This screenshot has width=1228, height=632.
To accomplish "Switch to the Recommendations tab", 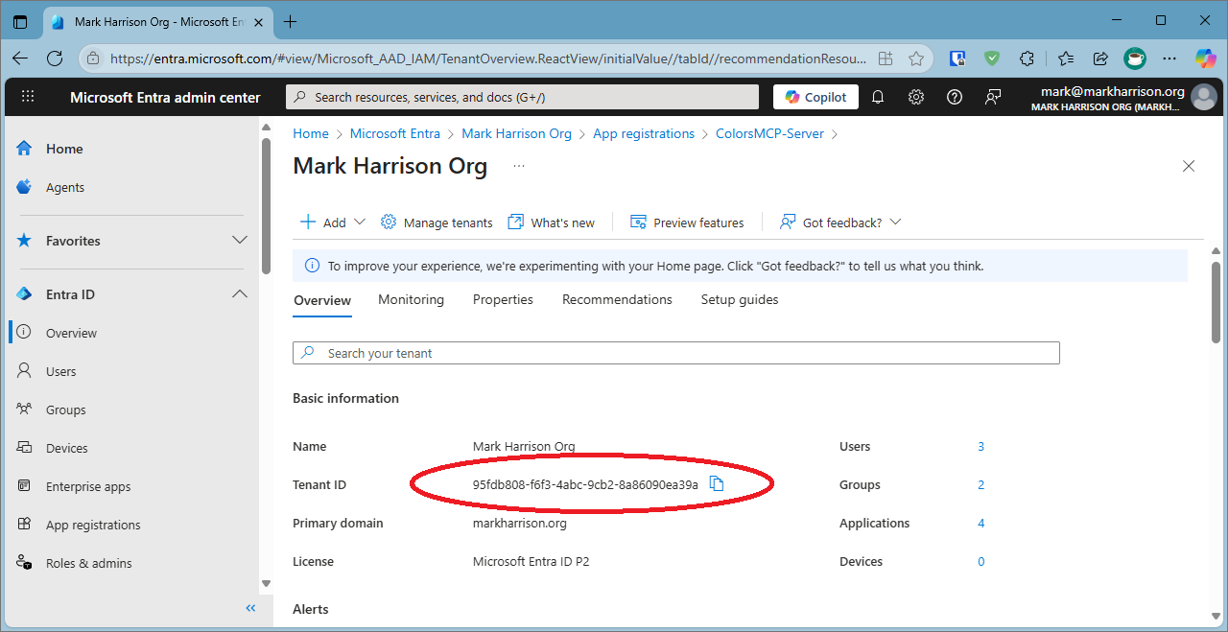I will click(x=617, y=300).
